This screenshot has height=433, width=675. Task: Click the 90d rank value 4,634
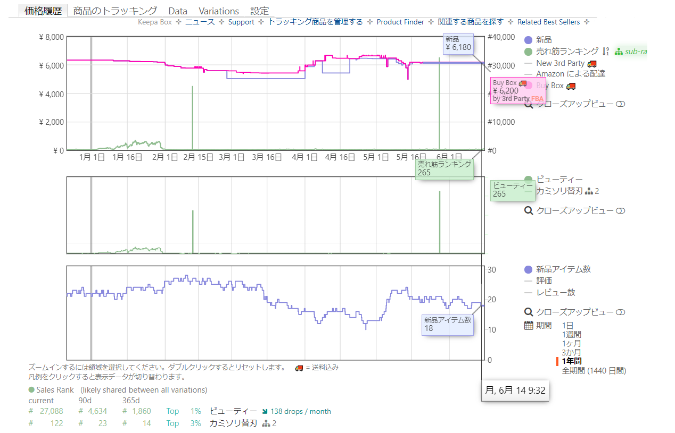coord(97,411)
